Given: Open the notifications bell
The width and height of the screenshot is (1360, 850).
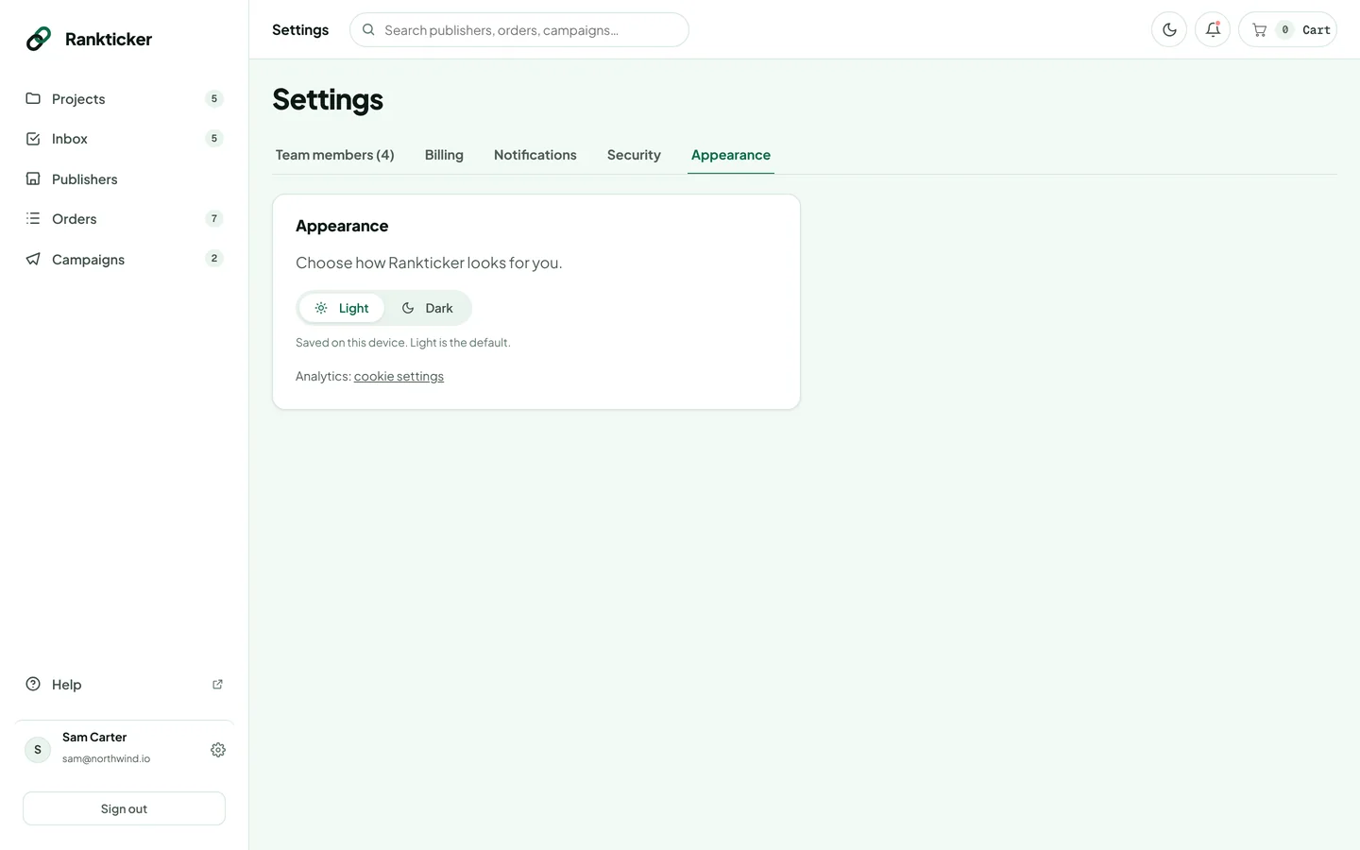Looking at the screenshot, I should [1213, 30].
